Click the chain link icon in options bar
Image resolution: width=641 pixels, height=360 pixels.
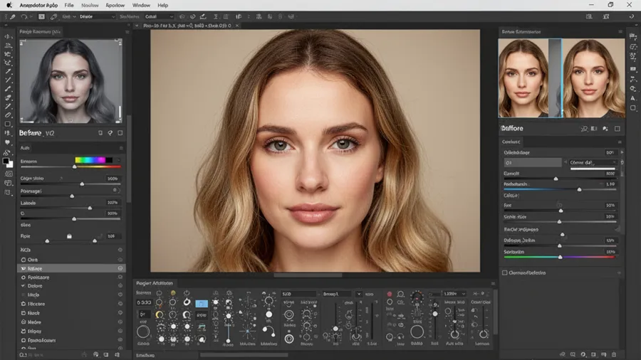[x=53, y=17]
